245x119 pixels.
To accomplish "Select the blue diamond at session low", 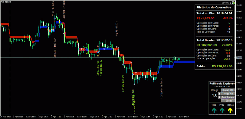I will point(134,84).
